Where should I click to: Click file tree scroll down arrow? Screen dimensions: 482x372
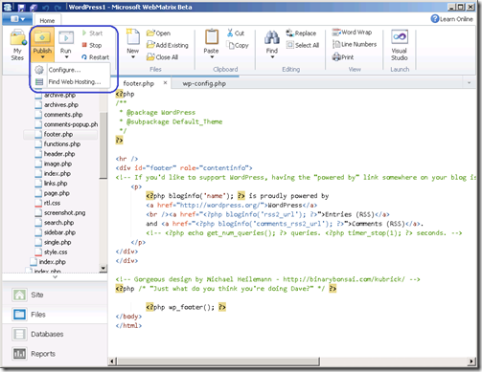[x=103, y=269]
